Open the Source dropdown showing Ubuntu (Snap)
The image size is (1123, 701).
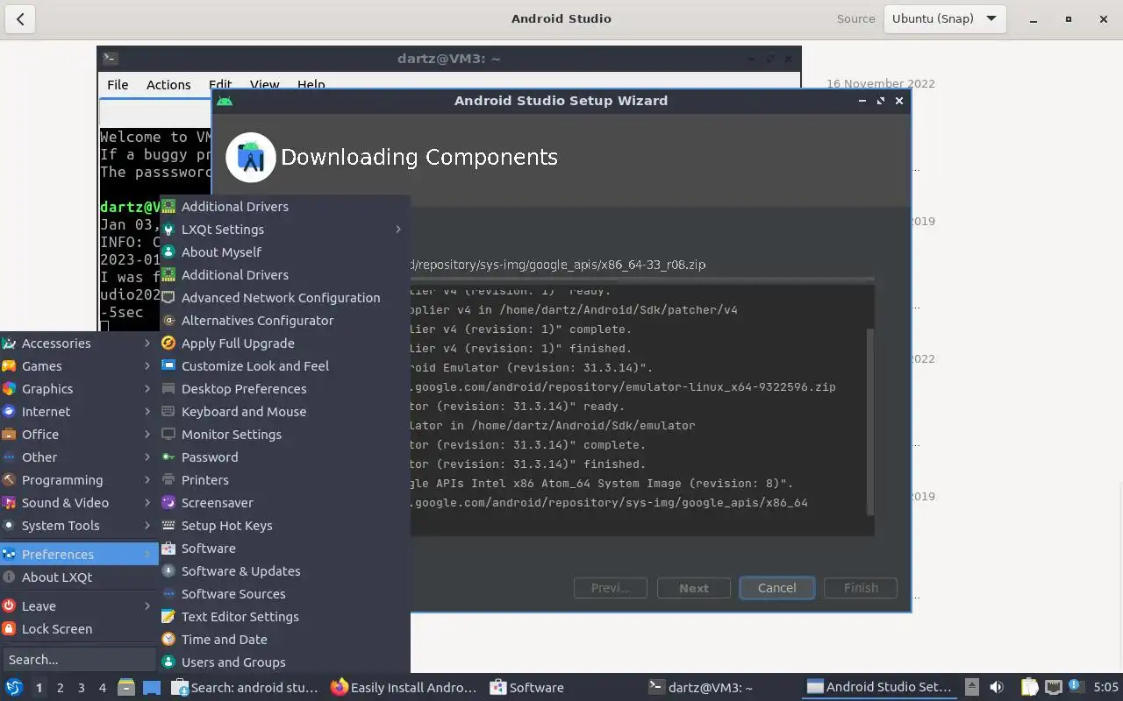[x=944, y=18]
